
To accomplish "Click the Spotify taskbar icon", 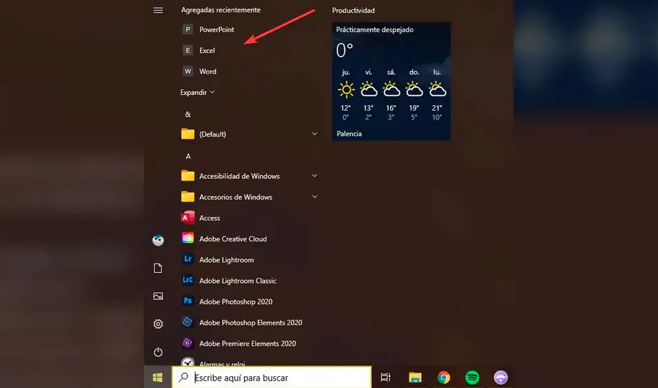I will pos(472,377).
